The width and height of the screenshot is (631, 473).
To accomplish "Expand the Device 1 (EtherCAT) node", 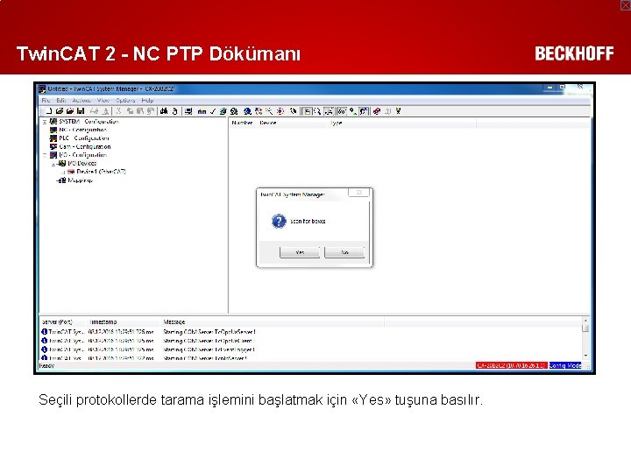I will pyautogui.click(x=62, y=173).
